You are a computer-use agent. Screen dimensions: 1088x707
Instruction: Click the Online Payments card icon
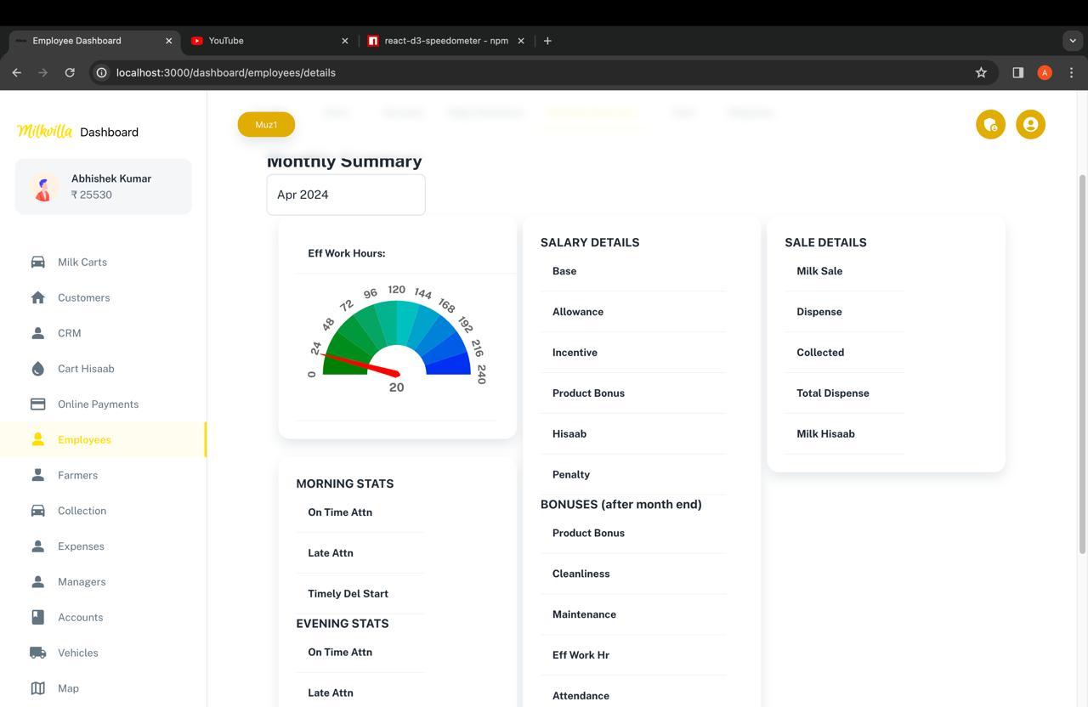pyautogui.click(x=37, y=404)
